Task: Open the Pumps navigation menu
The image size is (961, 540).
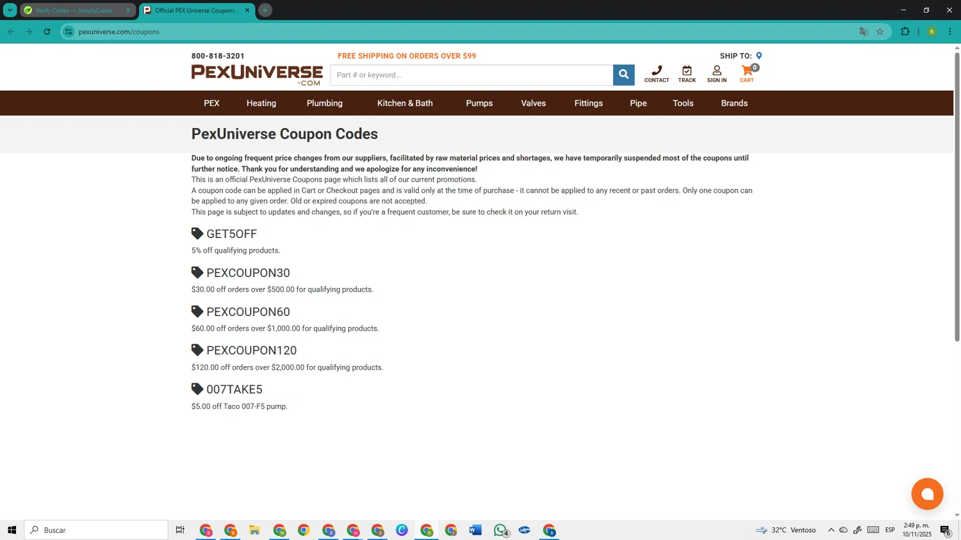Action: coord(479,103)
